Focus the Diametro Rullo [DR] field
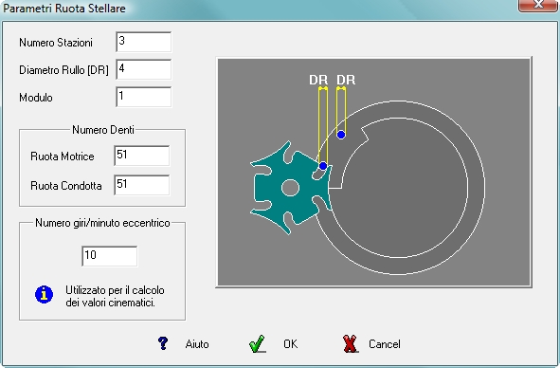Screen dimensions: 560x368 pos(144,69)
